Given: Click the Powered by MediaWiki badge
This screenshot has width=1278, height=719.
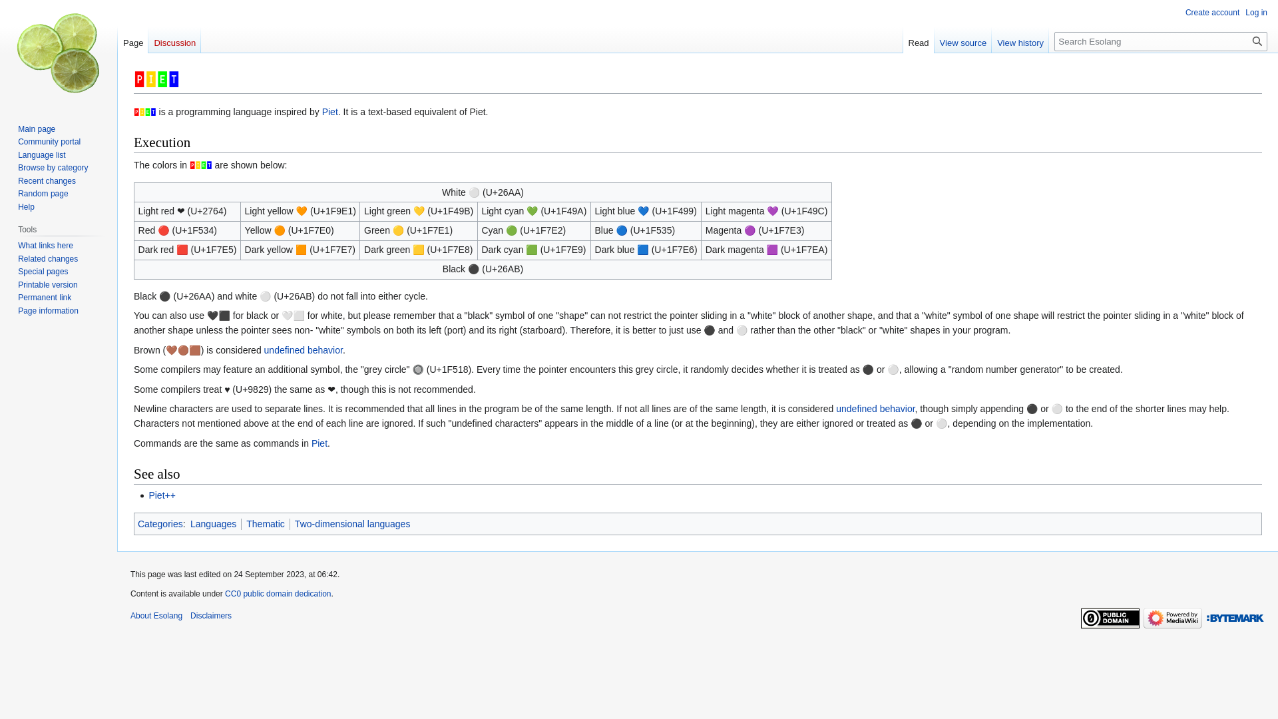Looking at the screenshot, I should coord(1172,618).
